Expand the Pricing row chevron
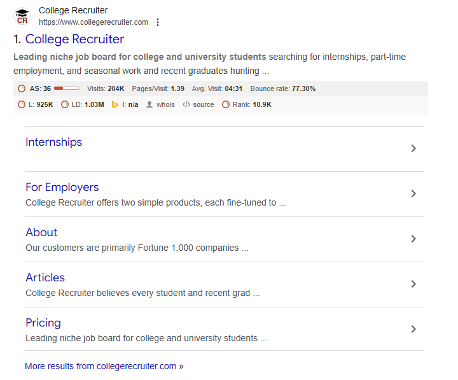The height and width of the screenshot is (380, 458). coord(413,329)
